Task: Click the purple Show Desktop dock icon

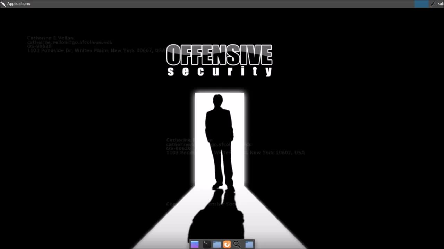Action: coord(195,244)
